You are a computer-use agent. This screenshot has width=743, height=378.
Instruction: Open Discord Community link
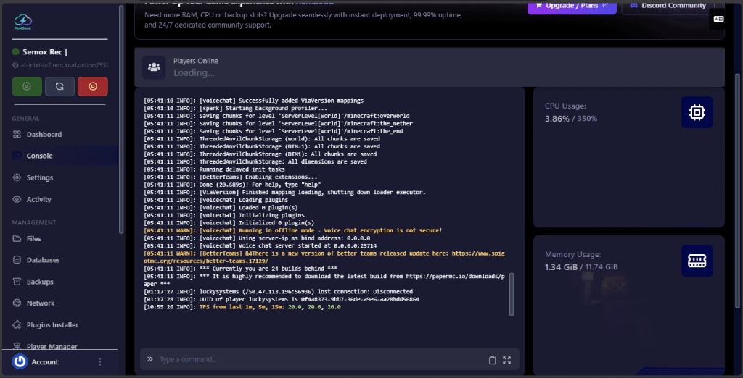click(668, 6)
